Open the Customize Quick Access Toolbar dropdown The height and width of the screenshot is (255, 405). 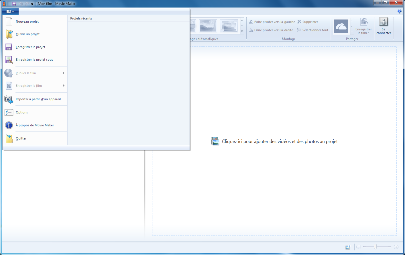(x=32, y=4)
